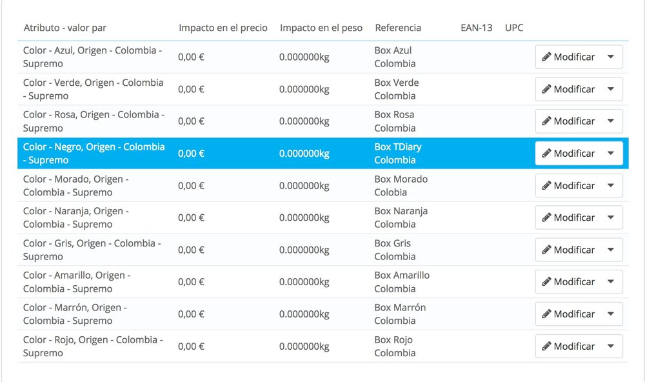
Task: Click Modificar button for Box Azul Colombia
Action: coord(568,57)
